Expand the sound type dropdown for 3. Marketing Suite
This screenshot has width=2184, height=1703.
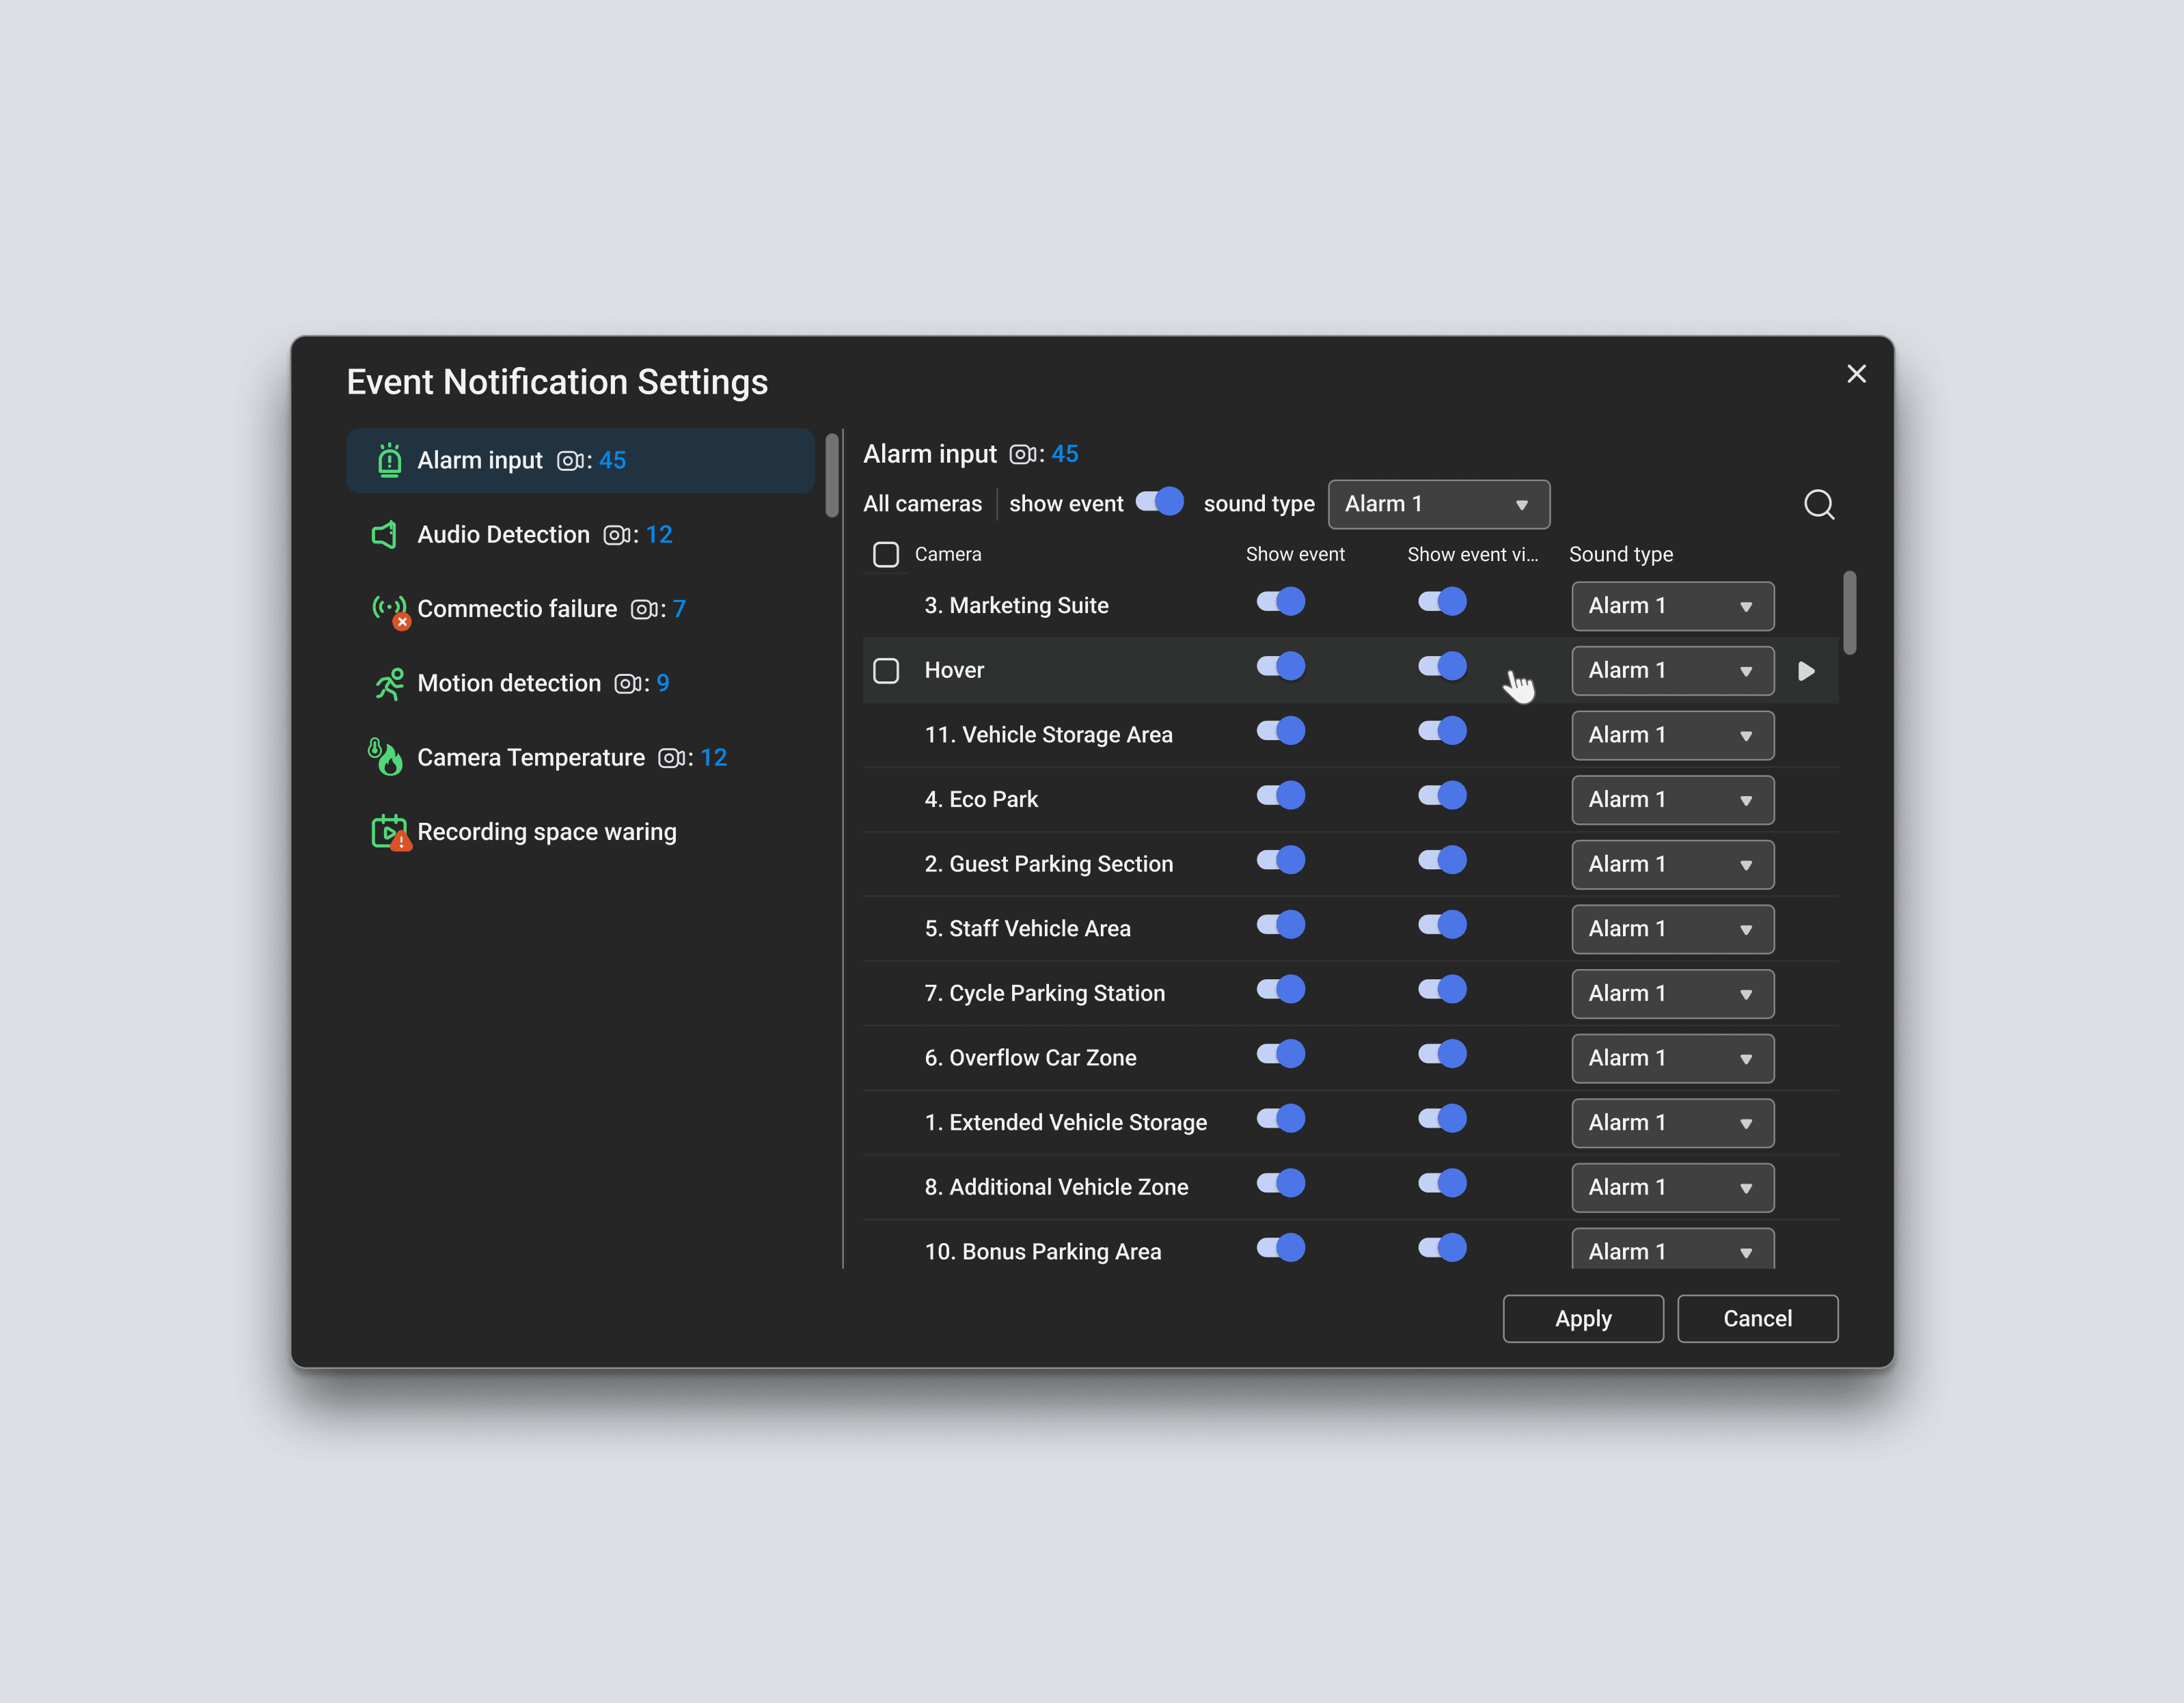[1672, 606]
